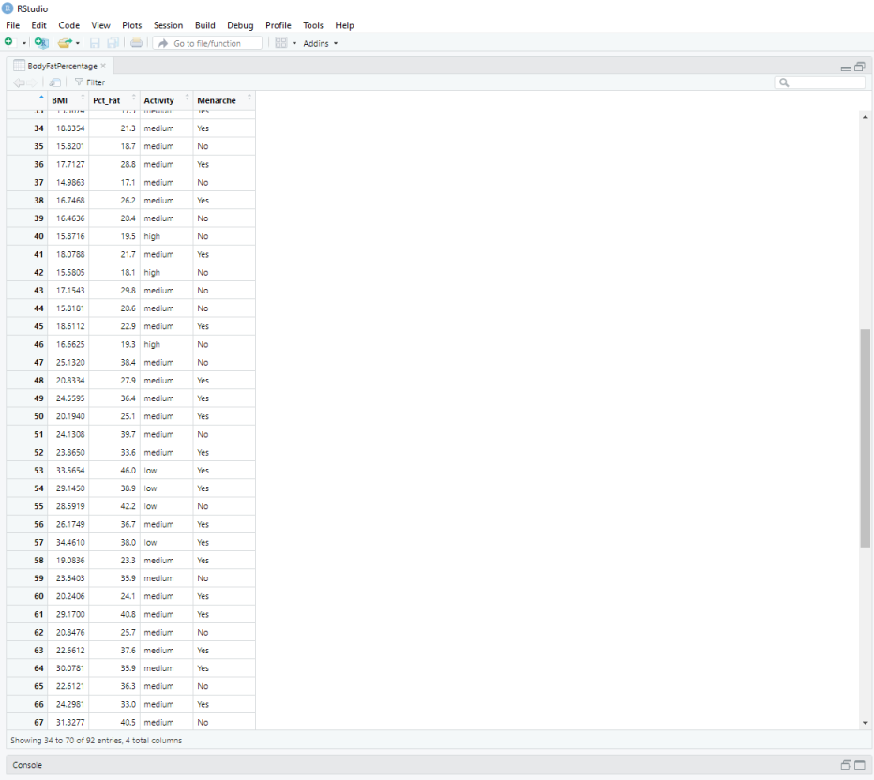Screen dimensions: 874x780
Task: Open the Session menu
Action: (x=168, y=25)
